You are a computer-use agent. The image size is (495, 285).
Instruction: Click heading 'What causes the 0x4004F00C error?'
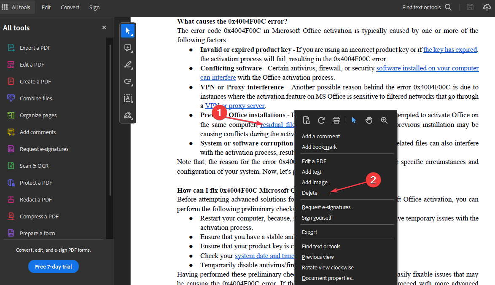pyautogui.click(x=232, y=21)
